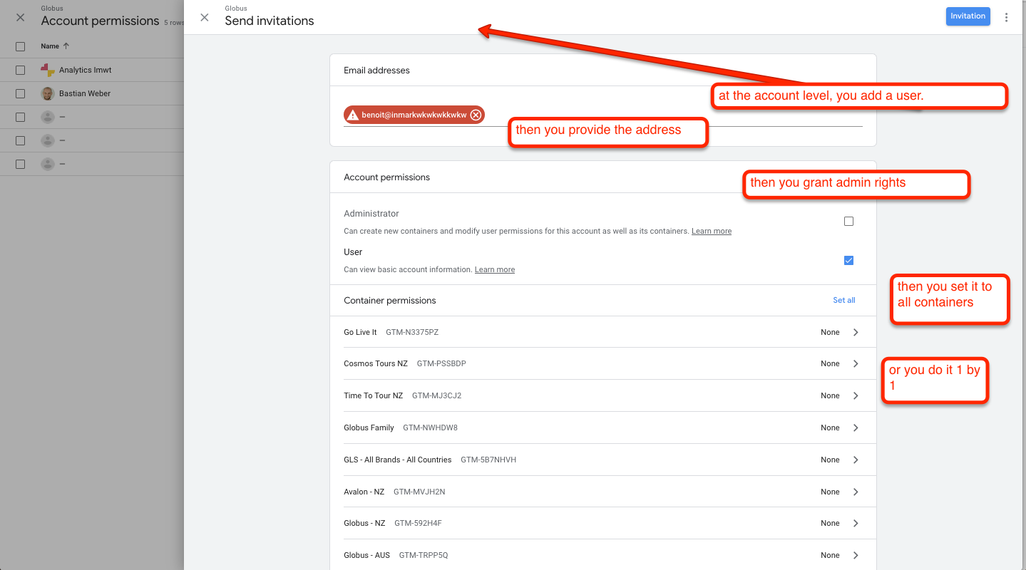Click the Invitation button

(968, 16)
